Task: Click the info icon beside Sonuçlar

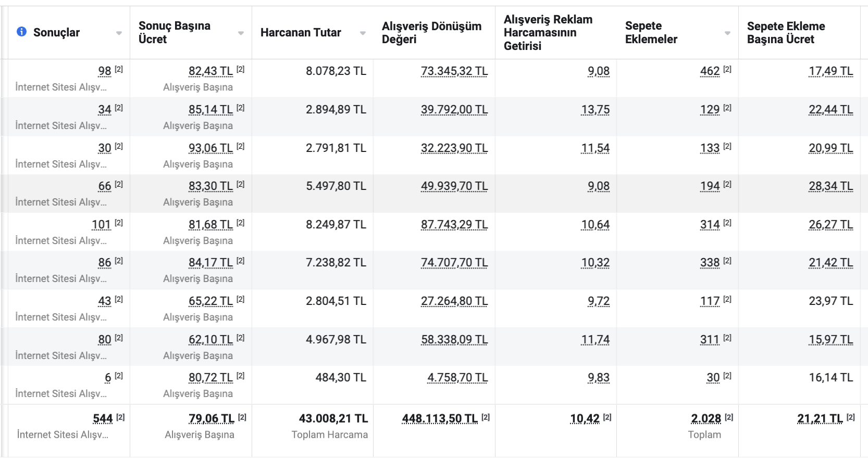Action: [21, 32]
